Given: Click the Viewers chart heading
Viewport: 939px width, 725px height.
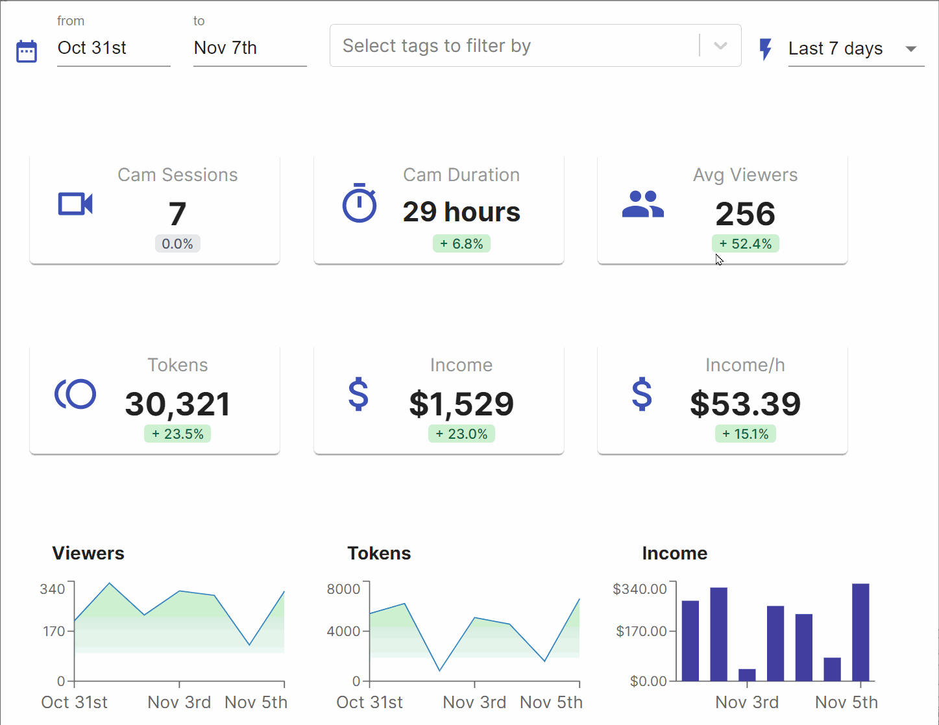Looking at the screenshot, I should point(88,553).
